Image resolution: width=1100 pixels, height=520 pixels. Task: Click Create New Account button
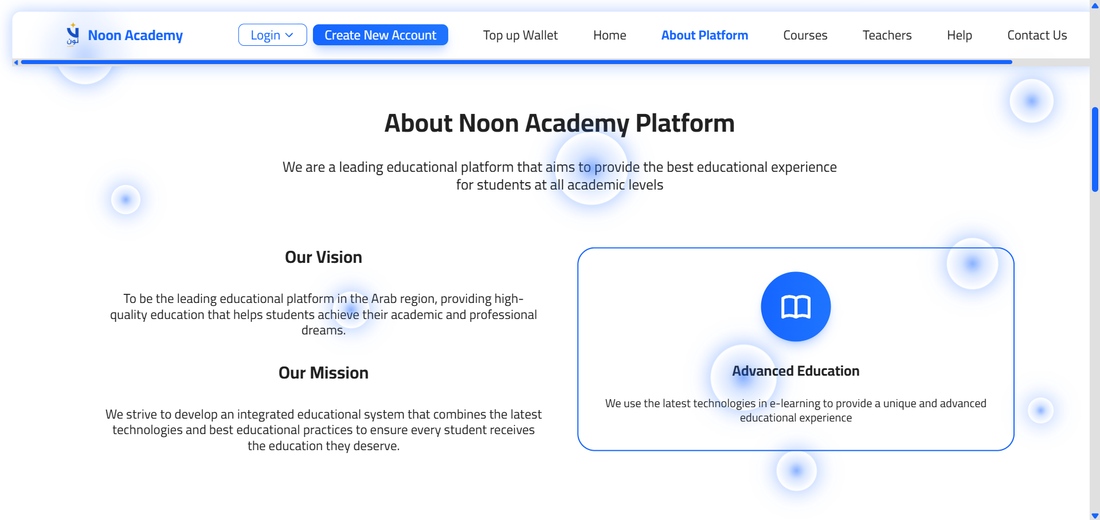380,35
